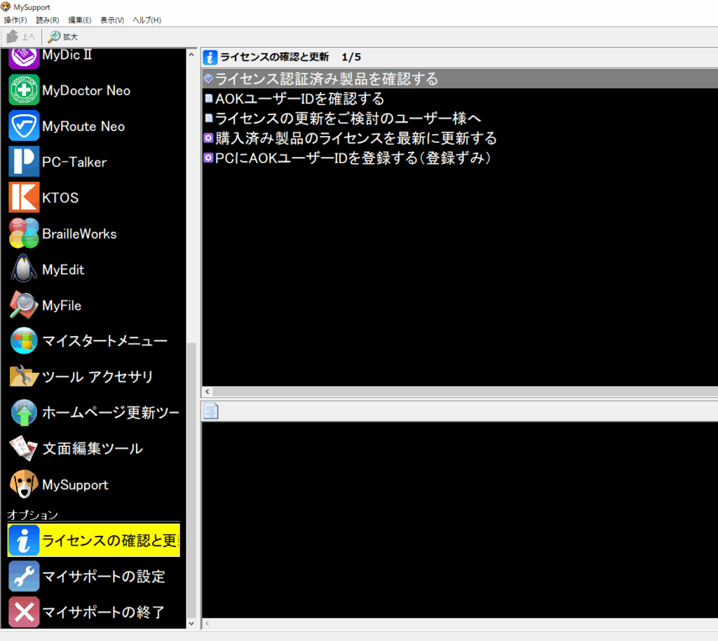Click the ライセンスの確認と更新 1/5 header text

click(x=291, y=57)
